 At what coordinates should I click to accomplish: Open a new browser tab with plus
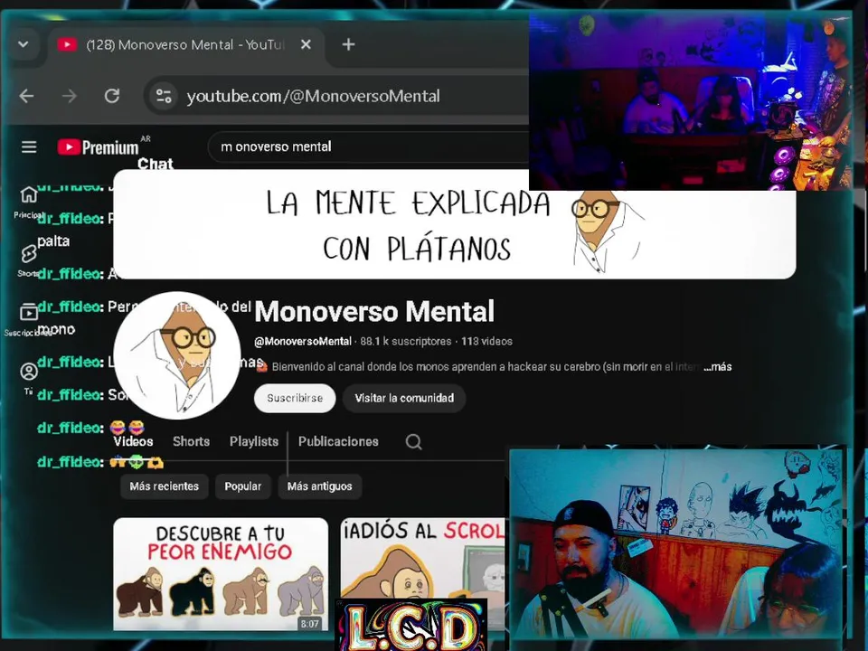348,45
